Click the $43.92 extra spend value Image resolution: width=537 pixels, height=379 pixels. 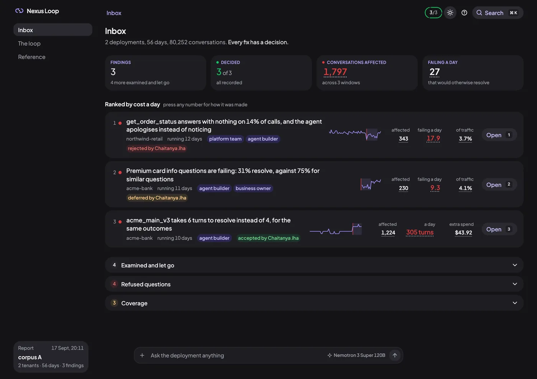point(463,232)
